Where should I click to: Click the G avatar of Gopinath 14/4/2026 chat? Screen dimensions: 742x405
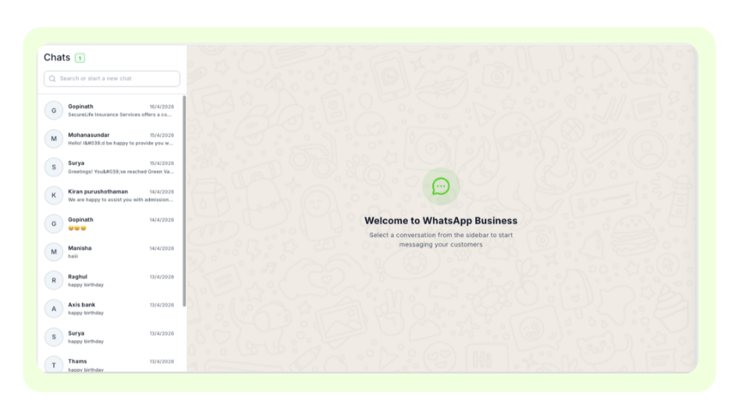54,224
